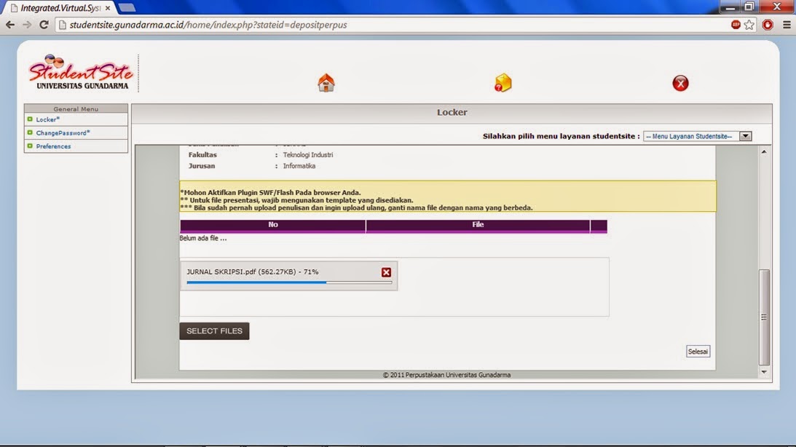This screenshot has width=796, height=447.
Task: Click the browser back arrow
Action: click(9, 25)
